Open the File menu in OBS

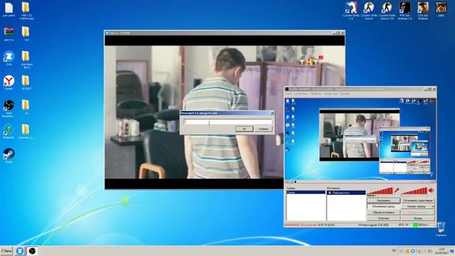coord(289,94)
